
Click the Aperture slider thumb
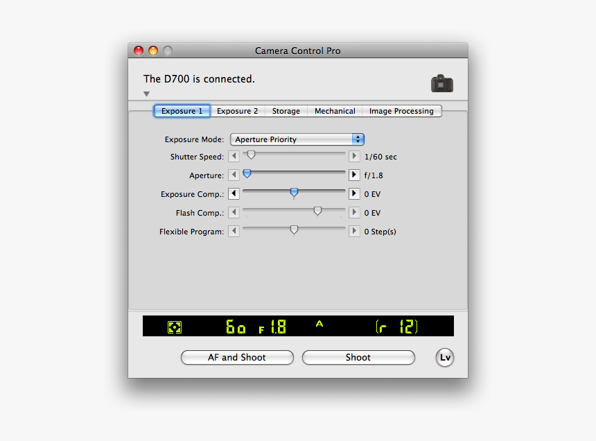(x=247, y=174)
